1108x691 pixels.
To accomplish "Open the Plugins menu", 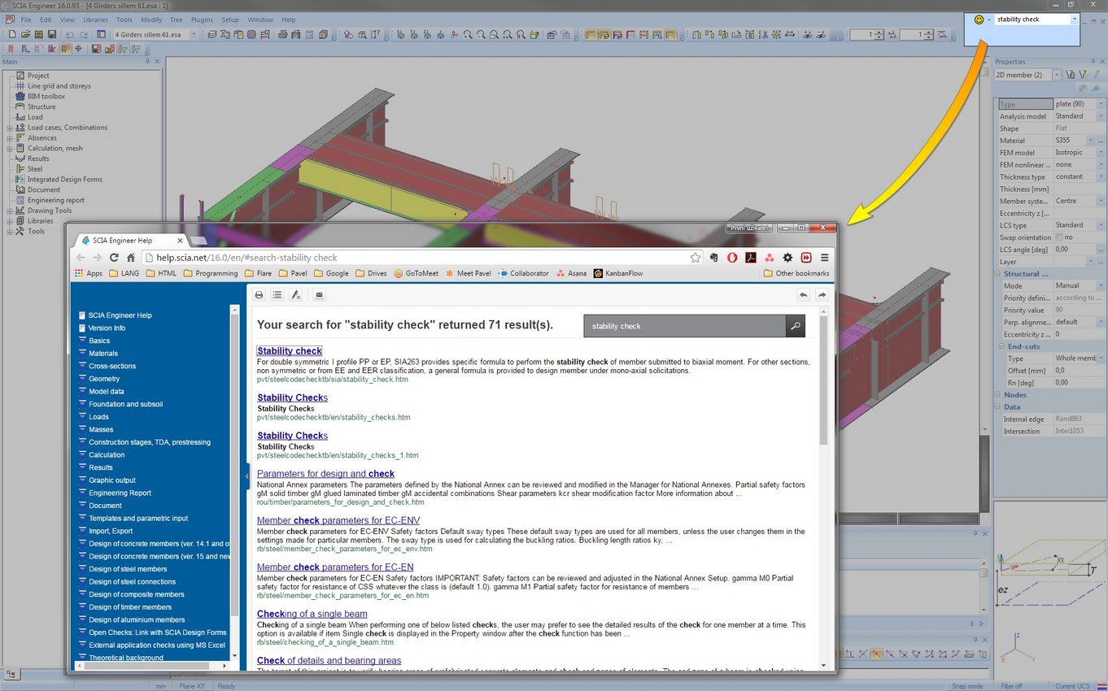I will tap(203, 20).
